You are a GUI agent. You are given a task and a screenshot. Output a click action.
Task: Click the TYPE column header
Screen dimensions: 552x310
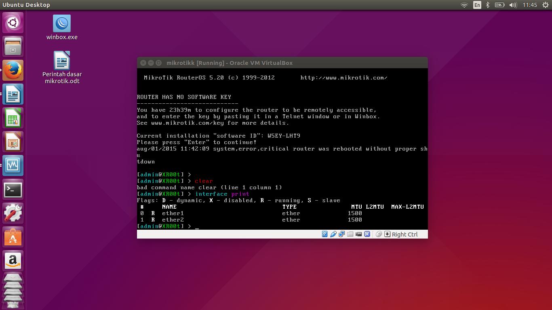[x=289, y=207]
